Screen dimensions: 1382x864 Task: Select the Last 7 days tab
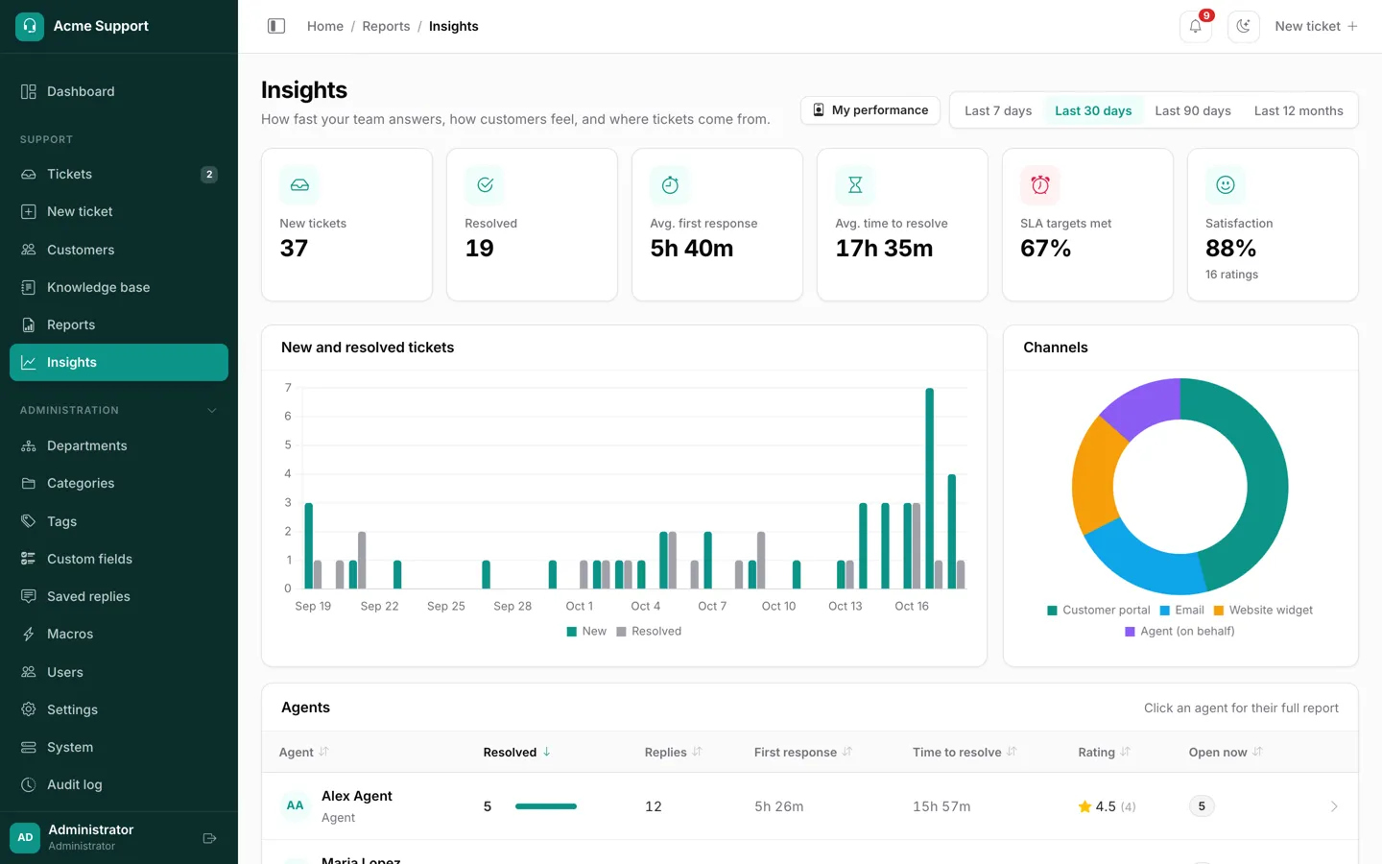click(x=998, y=110)
